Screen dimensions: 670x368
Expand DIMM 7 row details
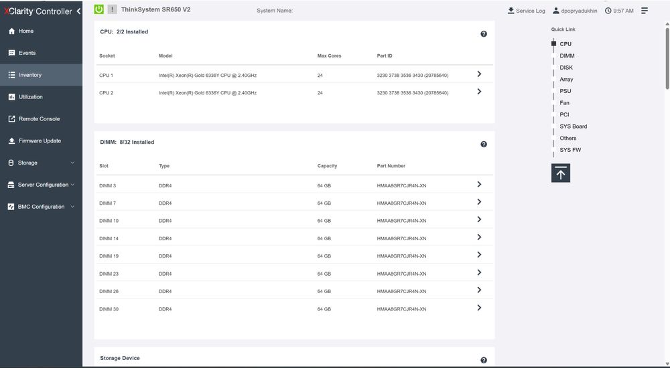tap(479, 202)
